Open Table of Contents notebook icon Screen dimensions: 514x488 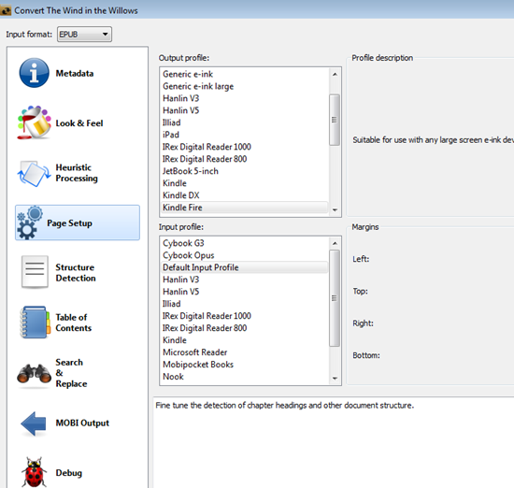[35, 322]
